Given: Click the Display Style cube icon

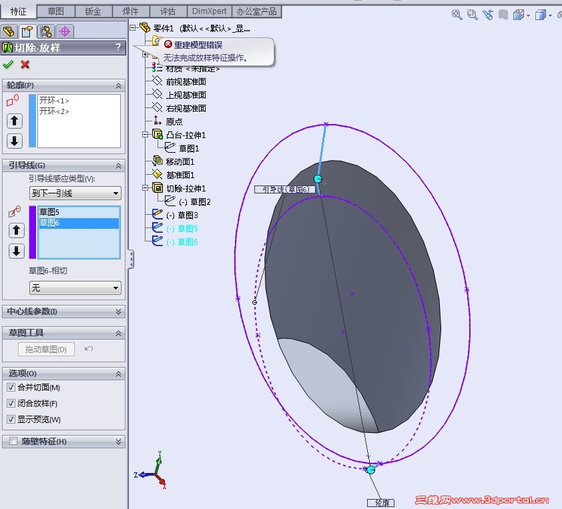Looking at the screenshot, I should click(x=540, y=14).
